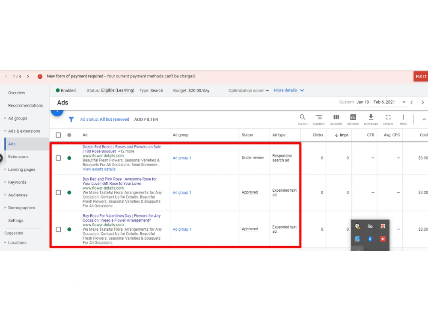Open the Segment options
The width and height of the screenshot is (428, 321).
click(x=318, y=119)
